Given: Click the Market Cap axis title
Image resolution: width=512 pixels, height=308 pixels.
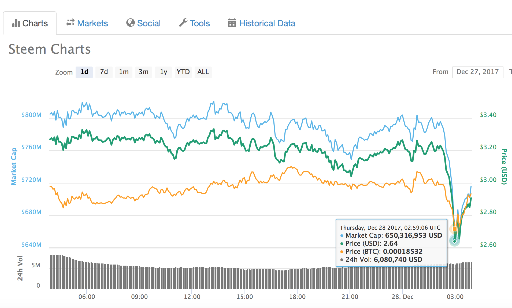Looking at the screenshot, I should click(x=14, y=166).
